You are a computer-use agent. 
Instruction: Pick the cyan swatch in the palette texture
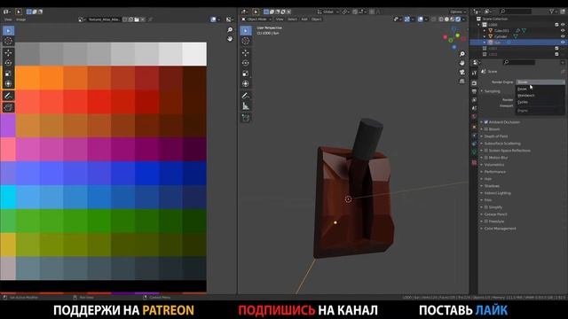click(x=8, y=198)
